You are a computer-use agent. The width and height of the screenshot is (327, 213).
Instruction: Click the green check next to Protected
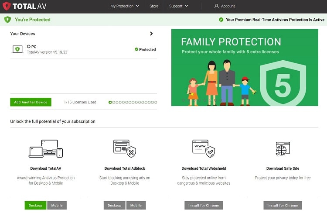136,49
